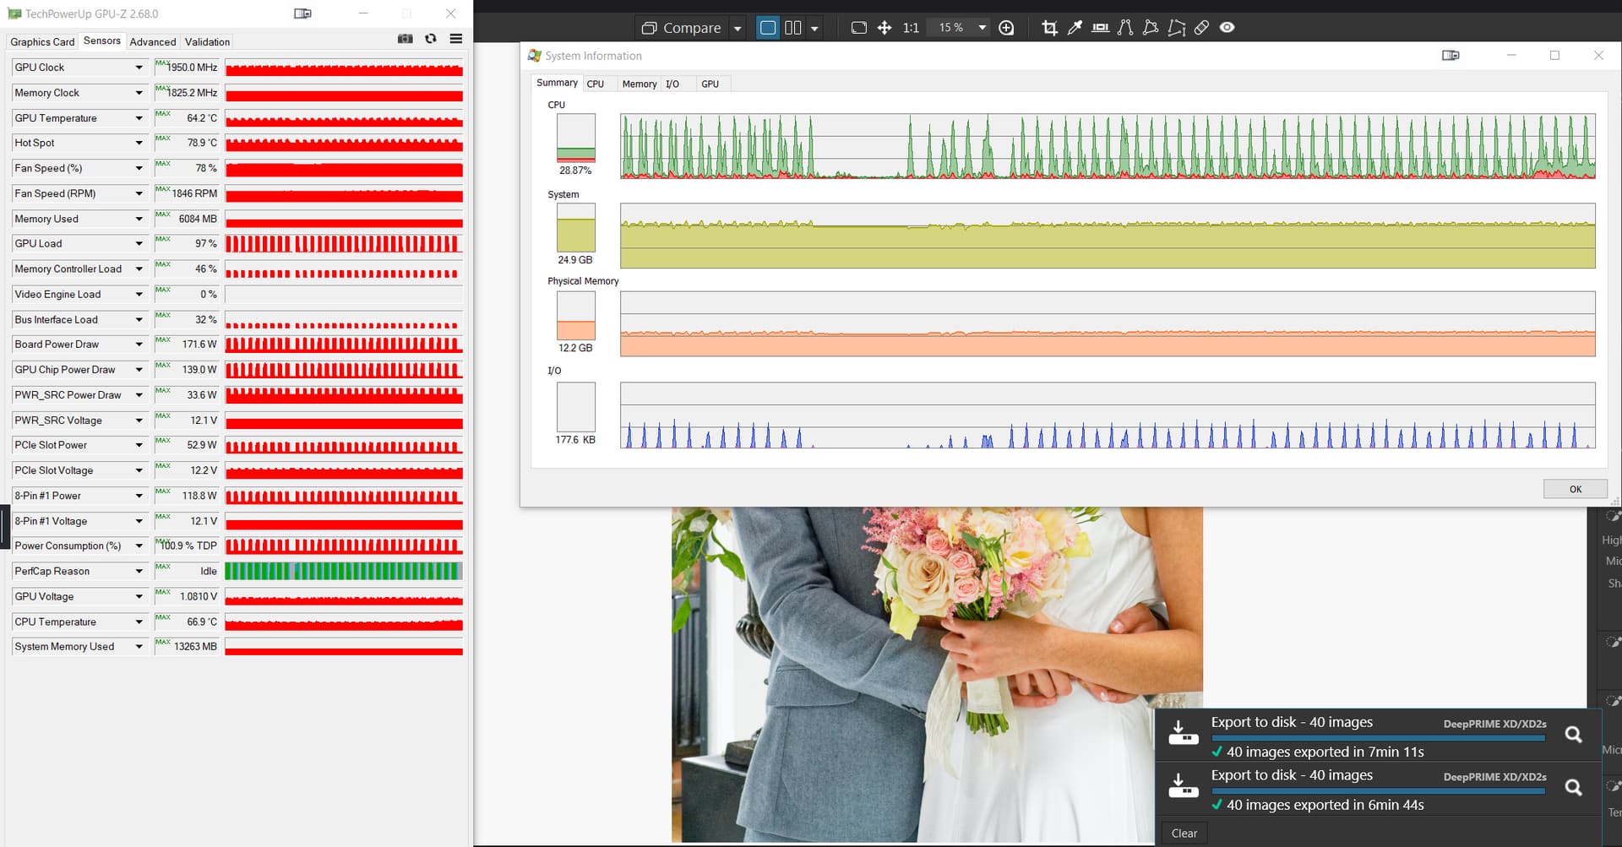The image size is (1622, 847).
Task: Open GPU-Z hamburger menu
Action: (x=456, y=39)
